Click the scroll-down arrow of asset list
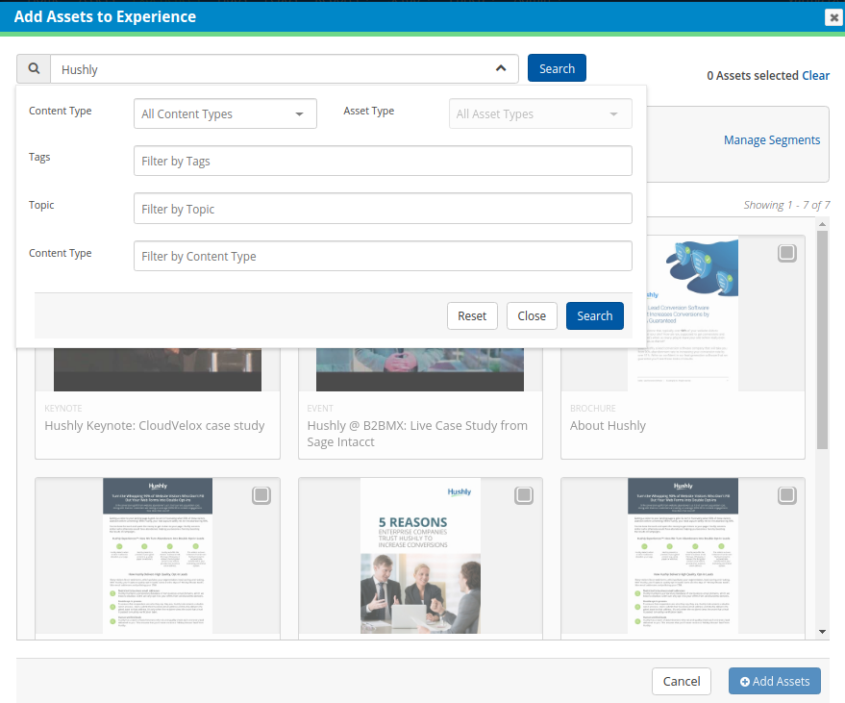The height and width of the screenshot is (703, 845). (x=822, y=631)
